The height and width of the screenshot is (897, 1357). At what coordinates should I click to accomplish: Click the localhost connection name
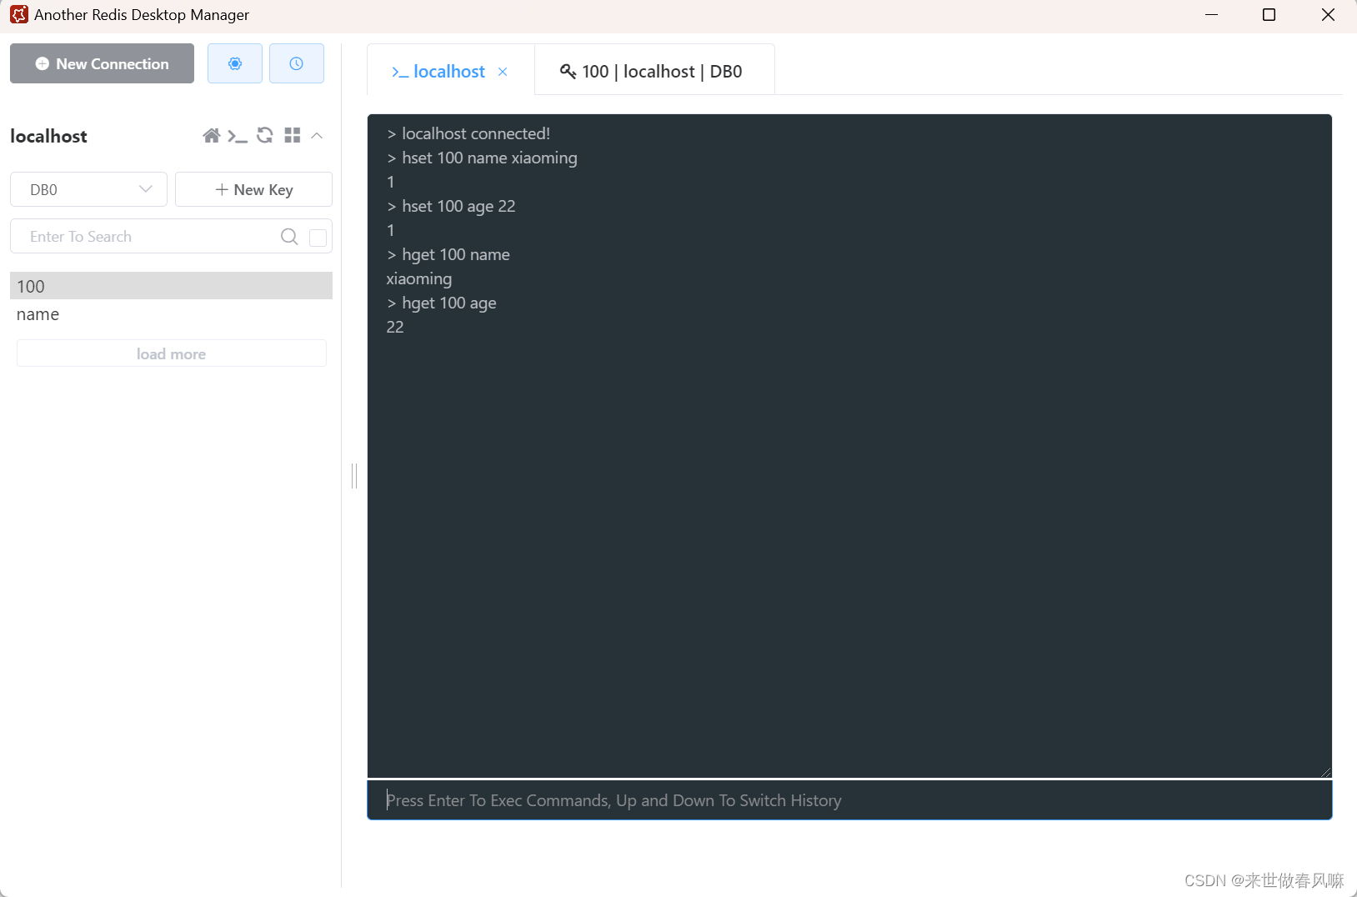[x=48, y=136]
